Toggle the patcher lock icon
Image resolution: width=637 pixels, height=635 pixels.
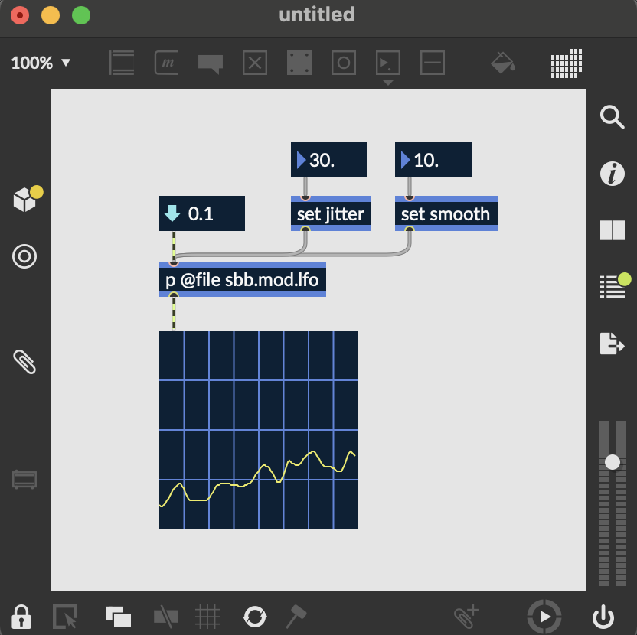(21, 615)
